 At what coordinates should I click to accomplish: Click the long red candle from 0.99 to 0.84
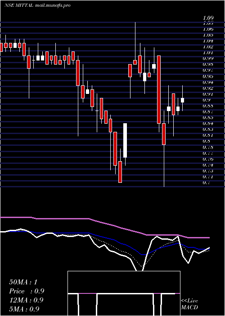point(159,89)
